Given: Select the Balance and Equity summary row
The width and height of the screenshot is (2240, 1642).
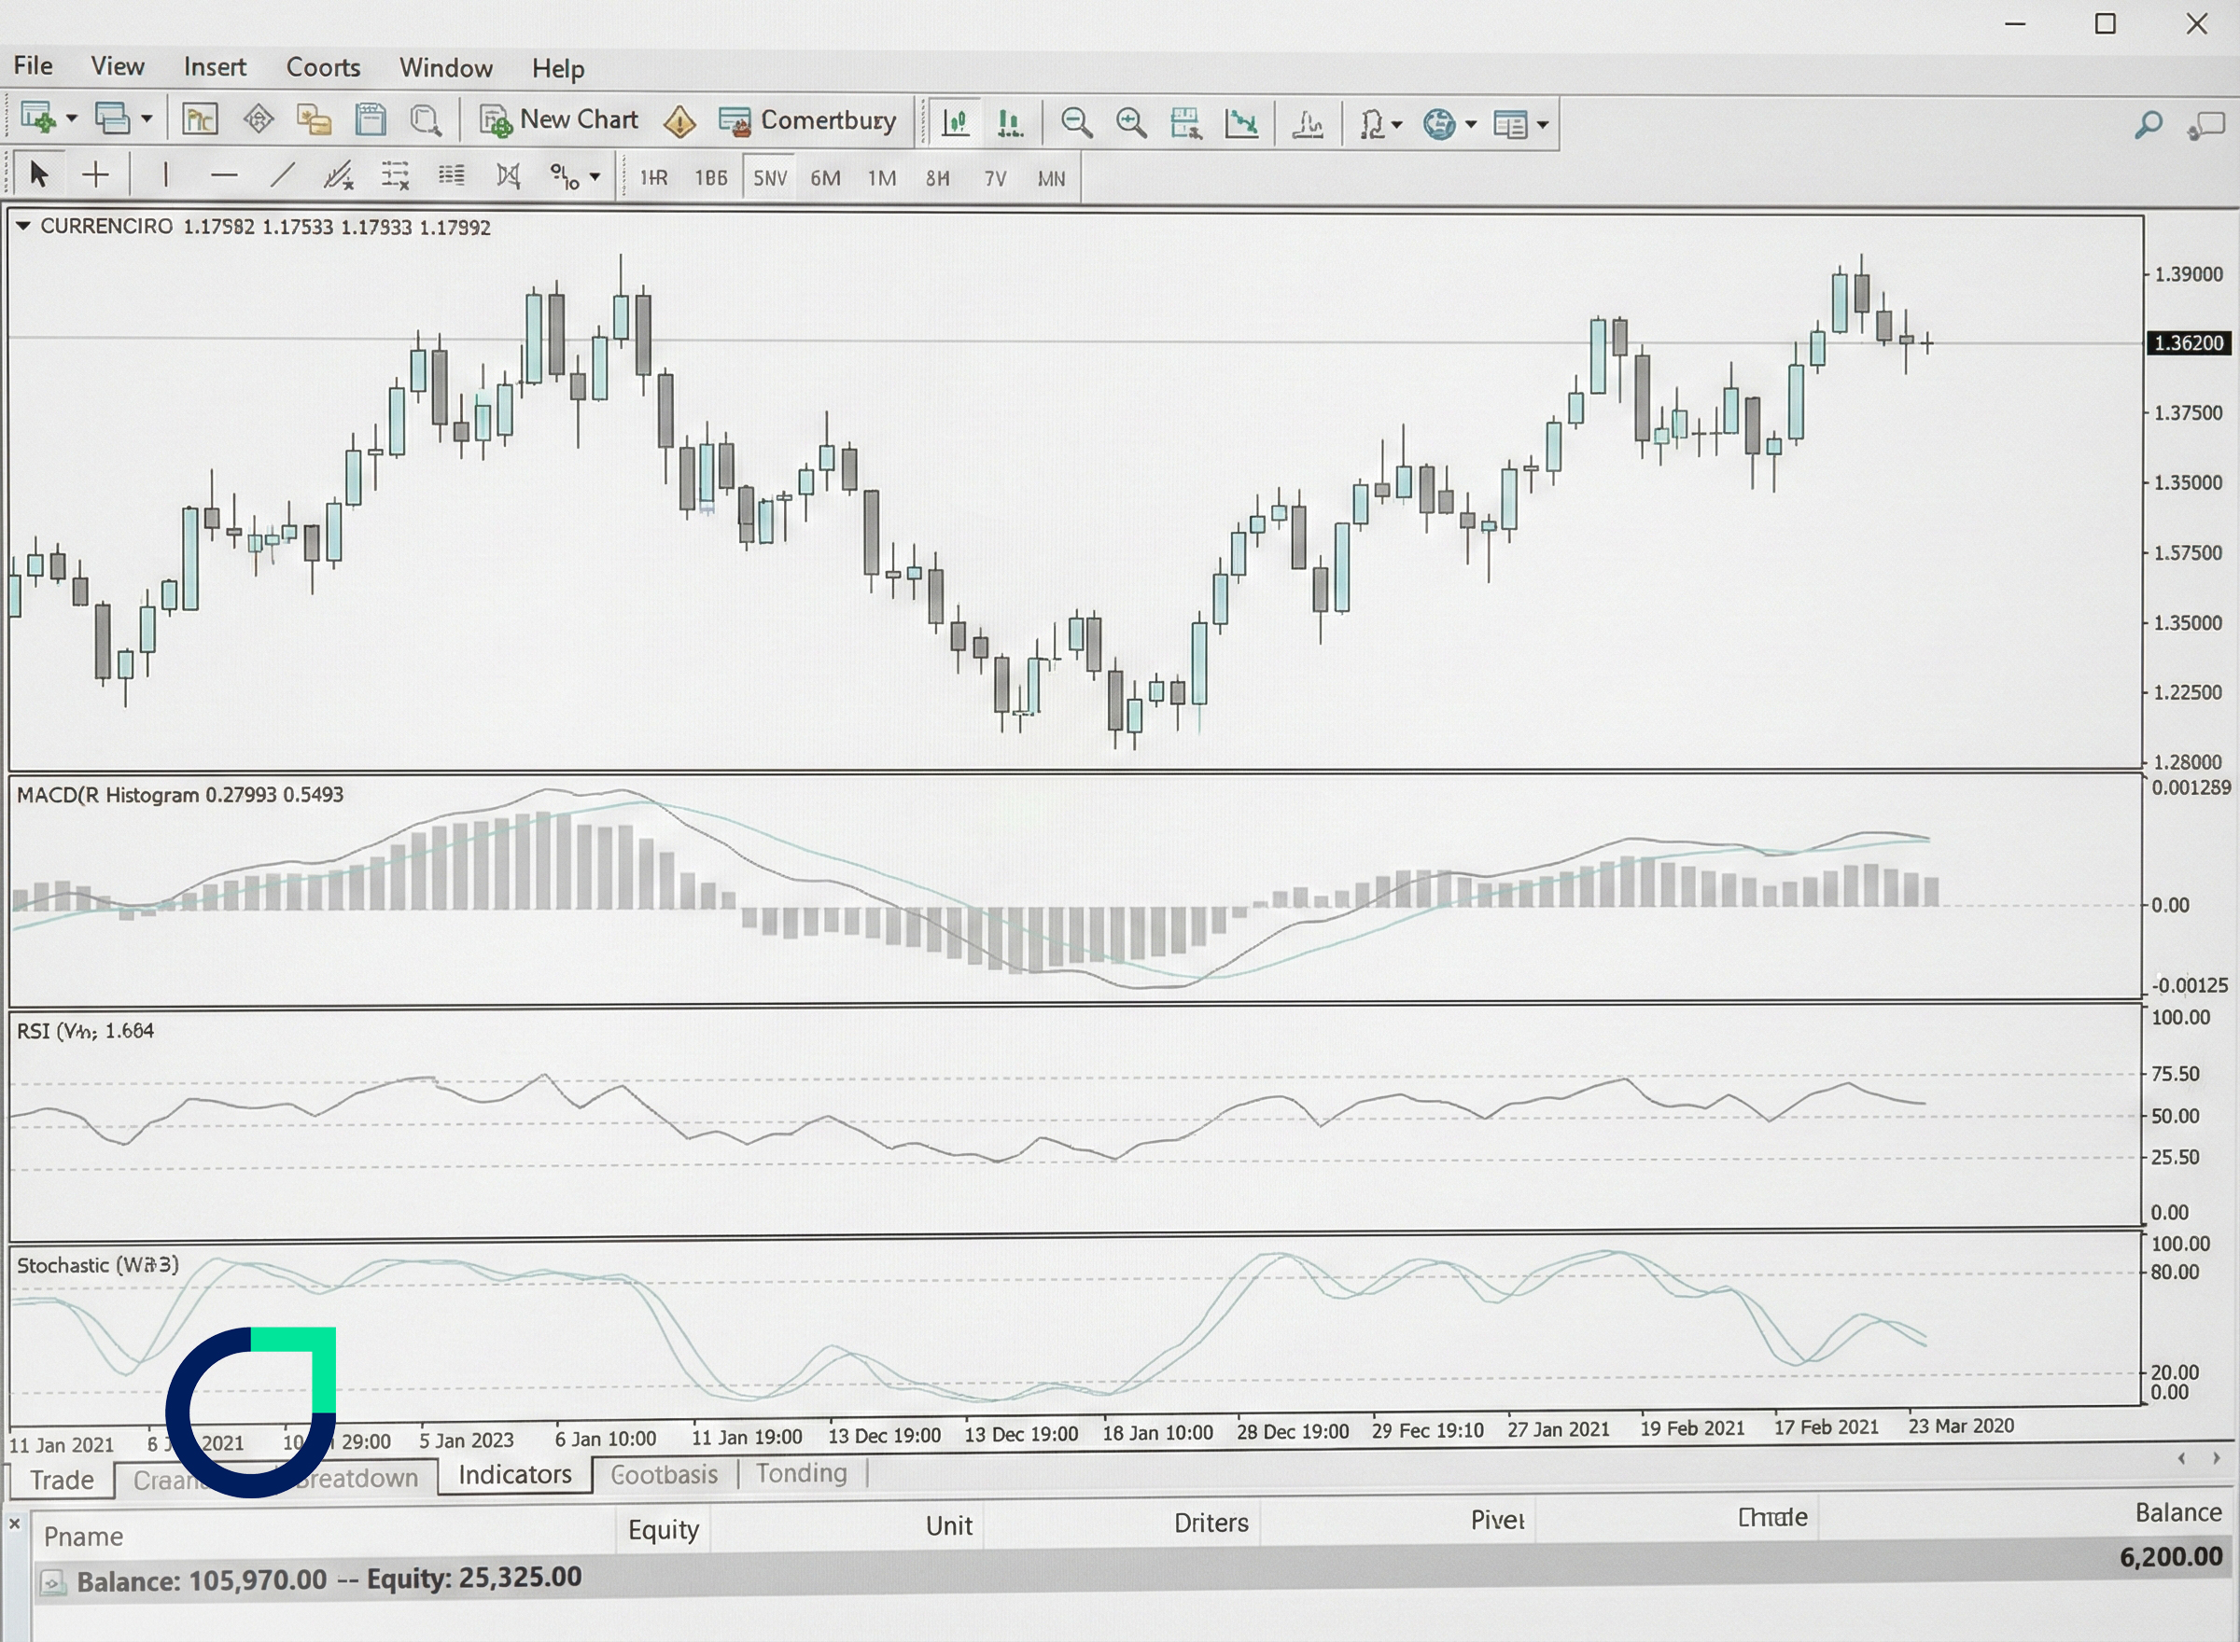Looking at the screenshot, I should pyautogui.click(x=329, y=1579).
